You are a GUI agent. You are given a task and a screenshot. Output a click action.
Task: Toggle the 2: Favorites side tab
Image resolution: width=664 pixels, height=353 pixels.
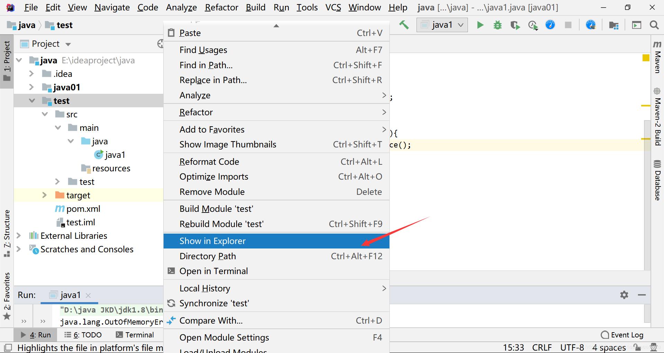[x=7, y=296]
